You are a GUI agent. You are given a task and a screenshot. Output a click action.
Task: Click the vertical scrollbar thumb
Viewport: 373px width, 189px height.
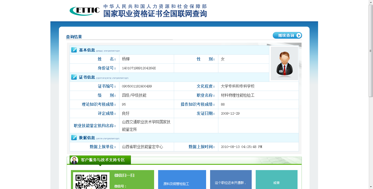tap(371, 51)
